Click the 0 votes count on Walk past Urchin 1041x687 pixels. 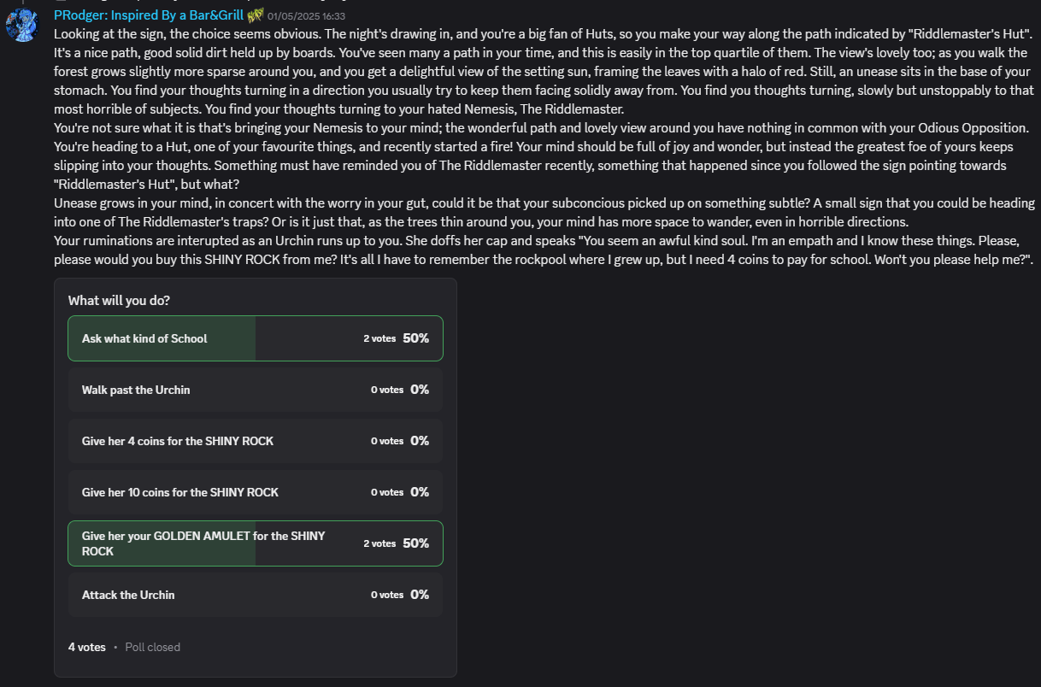pyautogui.click(x=387, y=390)
